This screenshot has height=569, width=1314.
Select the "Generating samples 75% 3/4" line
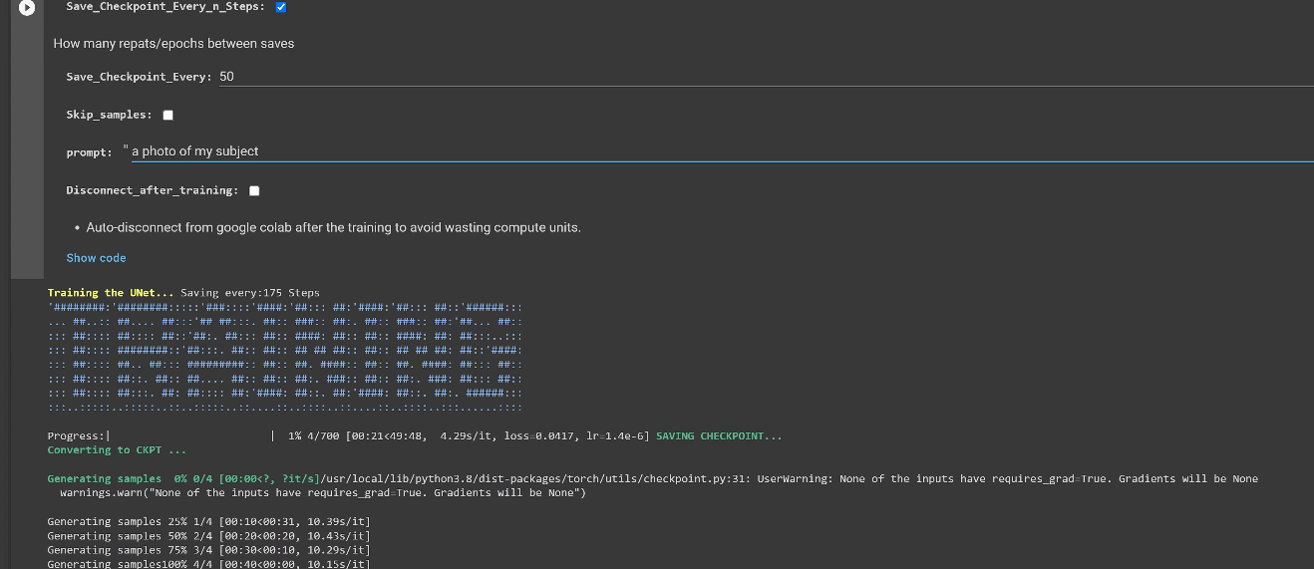click(x=208, y=550)
